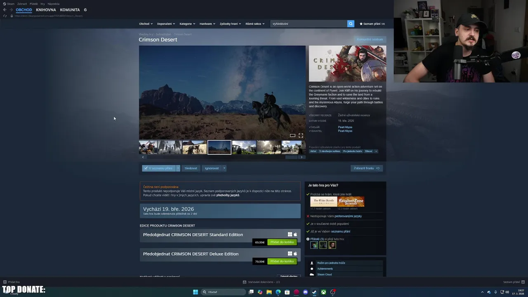The image size is (528, 297).
Task: Open third friend avatar wanting this game
Action: coord(332,245)
